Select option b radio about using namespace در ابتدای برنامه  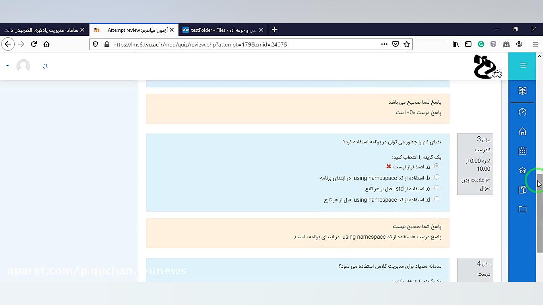[x=436, y=177]
